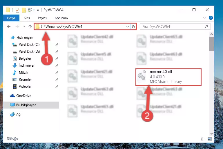Click the vertical scrollbar thumb
This screenshot has height=149, width=223.
[x=211, y=44]
